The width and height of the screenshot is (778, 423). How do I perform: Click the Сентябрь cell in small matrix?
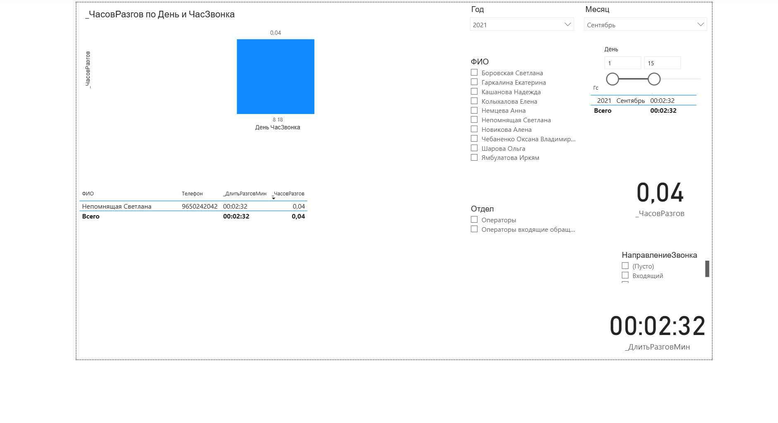pos(631,100)
